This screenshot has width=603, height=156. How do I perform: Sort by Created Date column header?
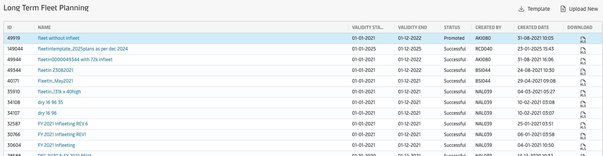point(533,28)
